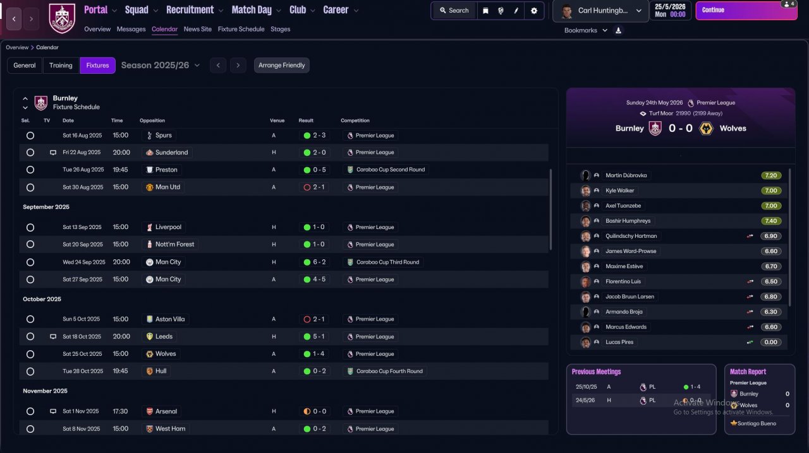The height and width of the screenshot is (453, 809).
Task: Open the Career dropdown menu
Action: click(341, 10)
